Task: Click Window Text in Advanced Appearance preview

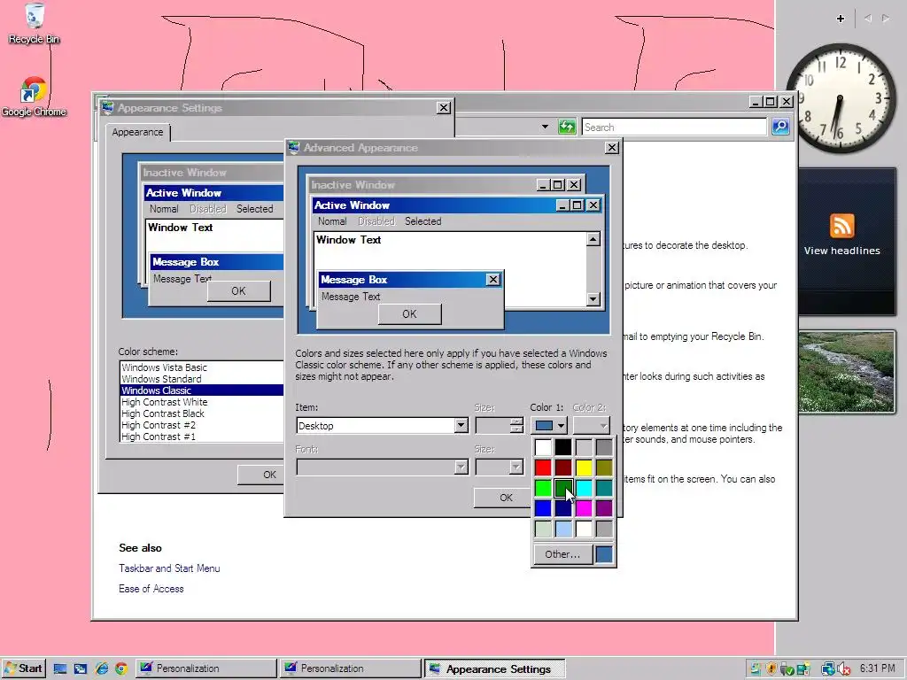Action: tap(348, 240)
